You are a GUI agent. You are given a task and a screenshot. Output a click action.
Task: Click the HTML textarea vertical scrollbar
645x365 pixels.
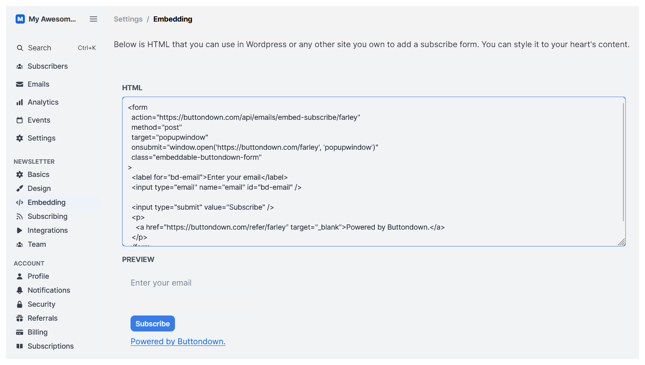point(623,162)
